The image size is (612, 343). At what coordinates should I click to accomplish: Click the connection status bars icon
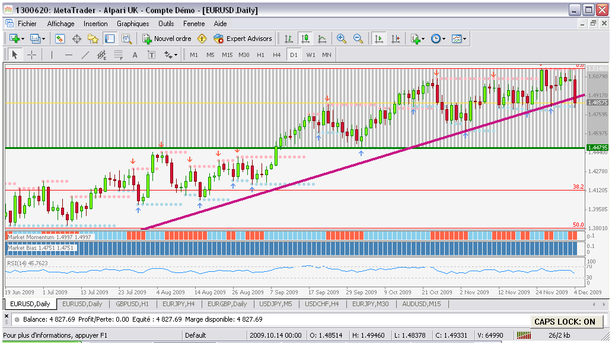524,335
